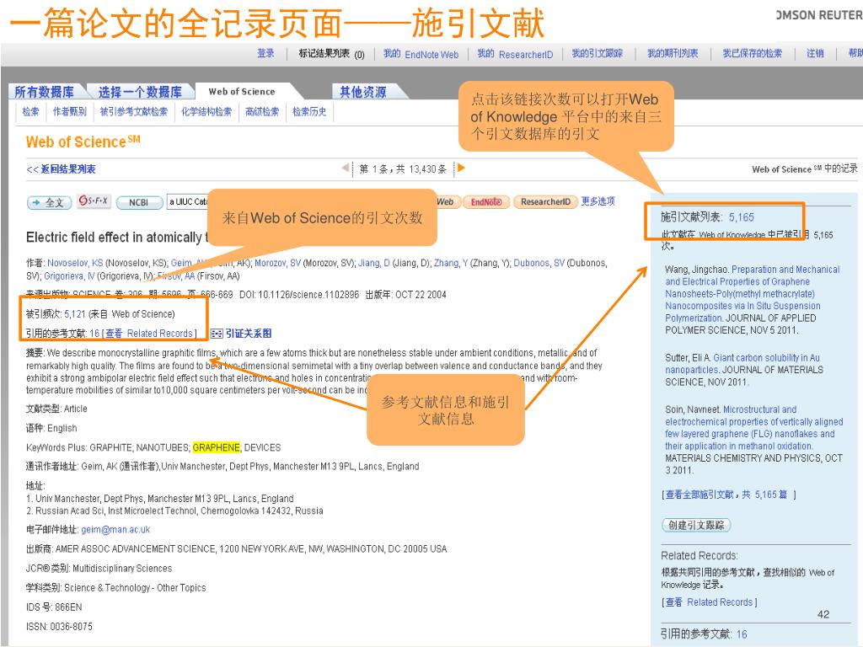The width and height of the screenshot is (863, 647).
Task: Open Microstructural and electrochemical properties article link
Action: [754, 427]
